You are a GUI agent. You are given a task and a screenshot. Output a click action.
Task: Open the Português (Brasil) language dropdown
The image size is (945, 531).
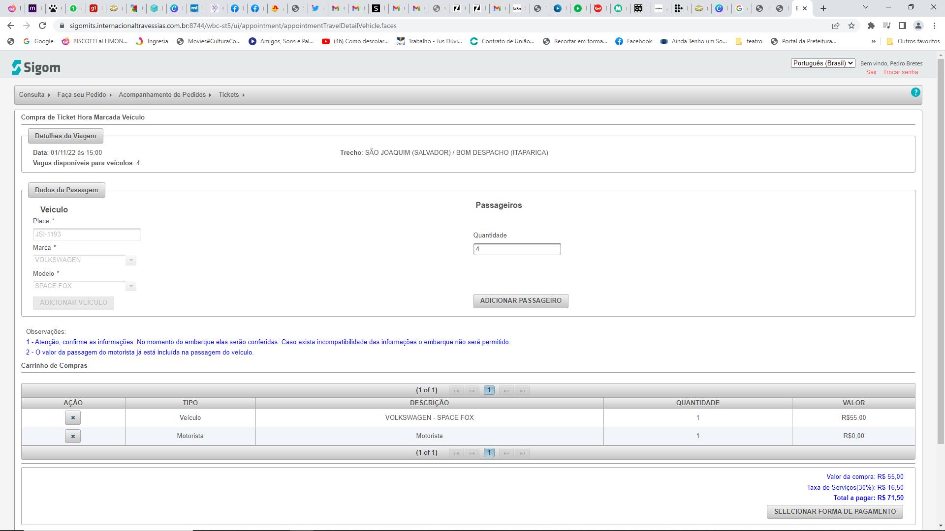click(822, 63)
